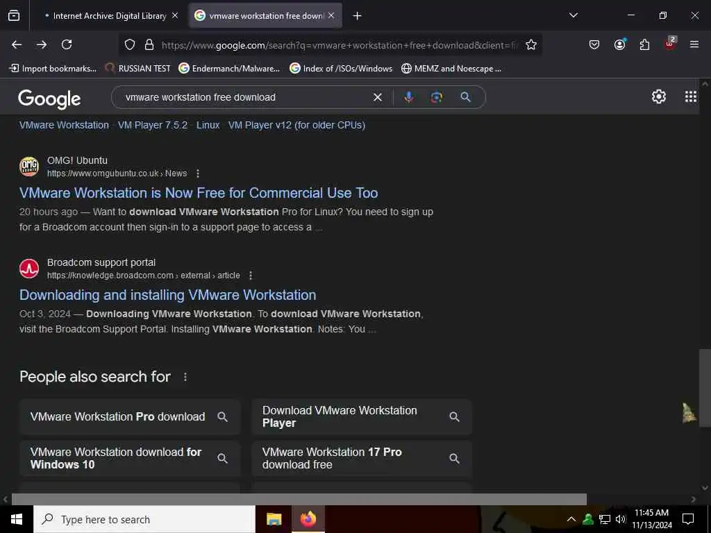Open the three-dot menu for OMG! Ubuntu result
The height and width of the screenshot is (533, 711).
(x=198, y=174)
